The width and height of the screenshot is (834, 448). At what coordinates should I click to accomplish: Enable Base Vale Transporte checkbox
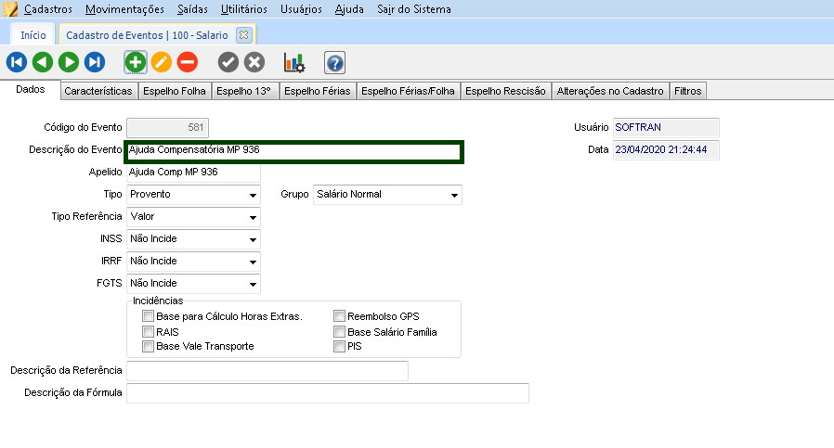click(148, 347)
